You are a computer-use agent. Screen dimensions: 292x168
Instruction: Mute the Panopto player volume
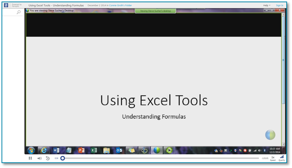point(39,158)
